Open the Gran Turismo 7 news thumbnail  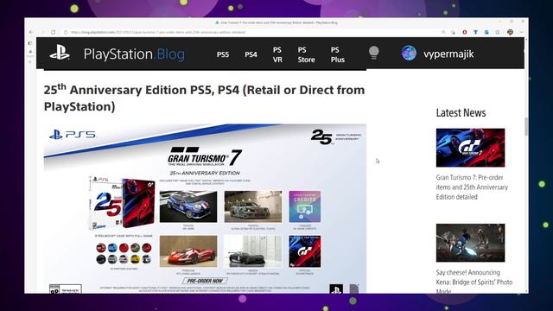(x=470, y=148)
